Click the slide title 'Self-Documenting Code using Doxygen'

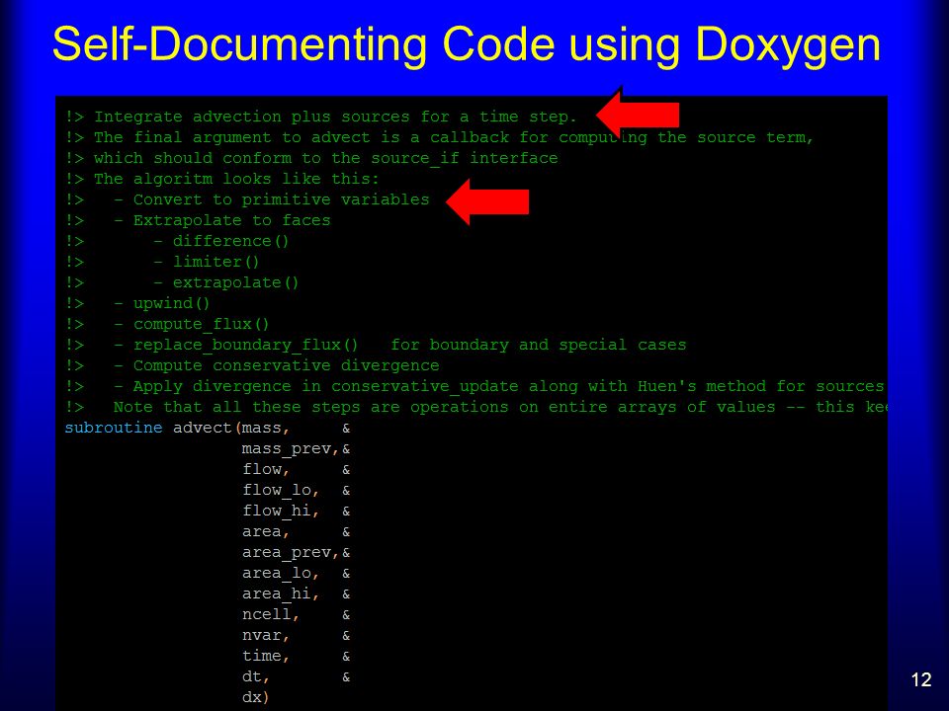[x=466, y=46]
